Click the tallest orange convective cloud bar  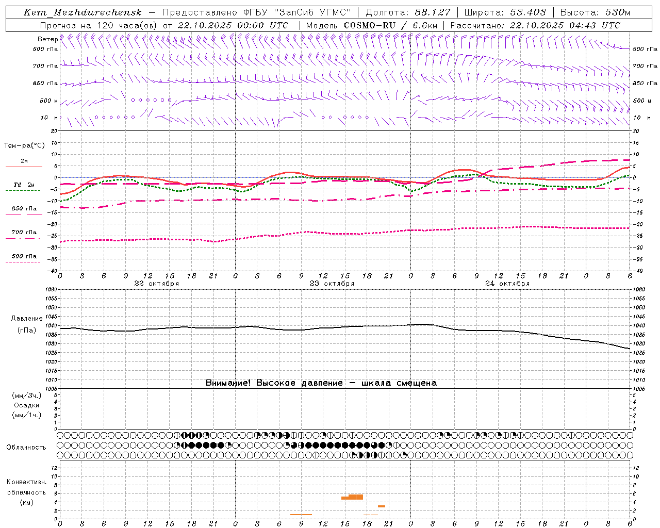pos(356,497)
